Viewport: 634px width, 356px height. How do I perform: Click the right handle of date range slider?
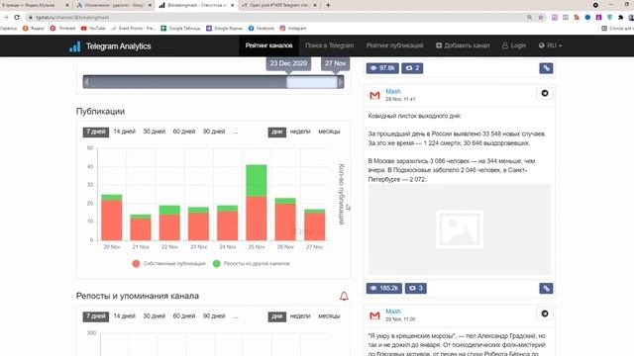[341, 82]
